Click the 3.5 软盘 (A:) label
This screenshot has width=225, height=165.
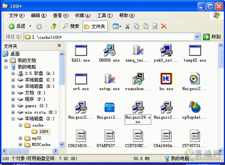(x=39, y=73)
